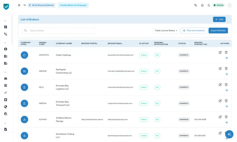Toggle renewal notification for Northgate Contracting
237x142 pixels.
(157, 71)
